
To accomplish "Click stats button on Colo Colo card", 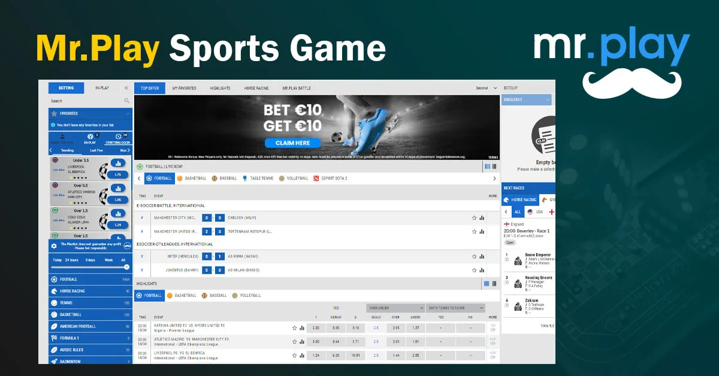I will (x=118, y=214).
